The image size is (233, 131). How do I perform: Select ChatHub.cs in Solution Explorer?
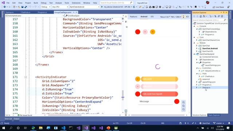(210, 76)
